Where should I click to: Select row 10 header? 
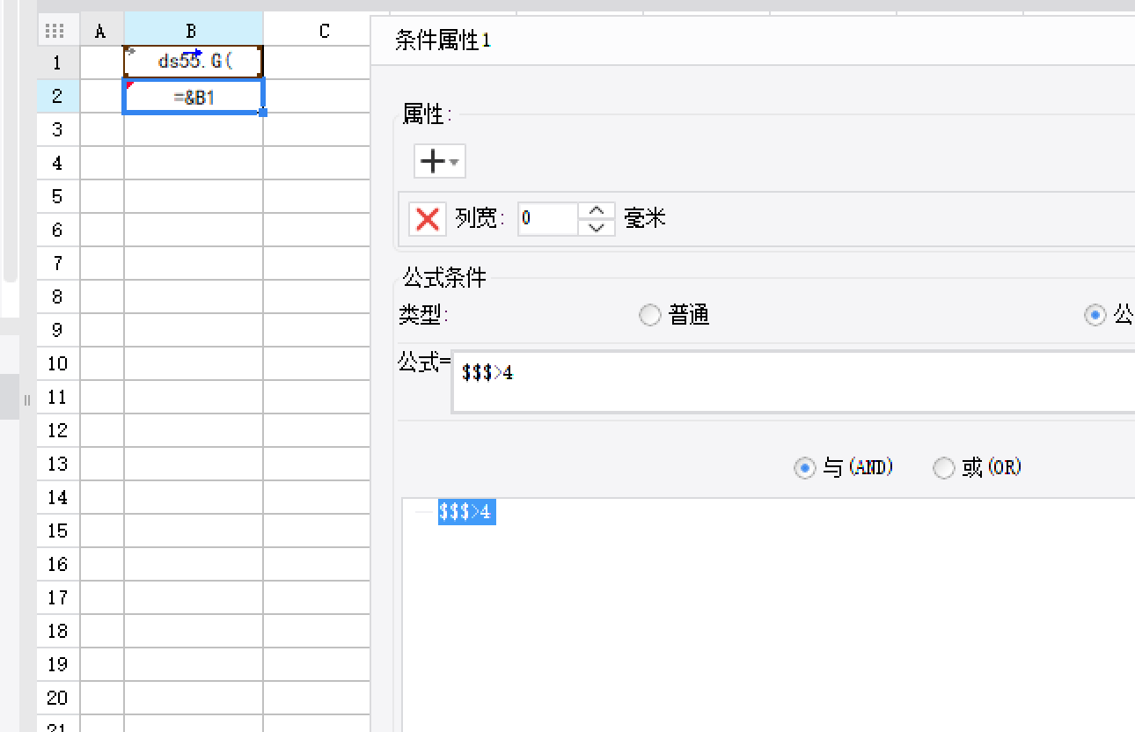pyautogui.click(x=58, y=363)
